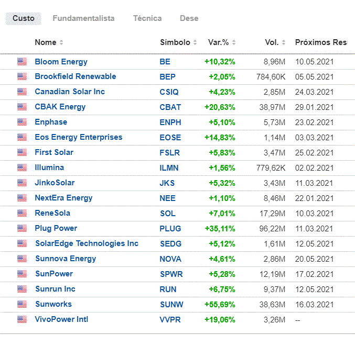This screenshot has height=357, width=355.
Task: Click the 22.01.2021 earnings date
Action: point(314,198)
